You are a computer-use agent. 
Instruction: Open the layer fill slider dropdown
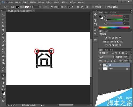(x=130, y=61)
